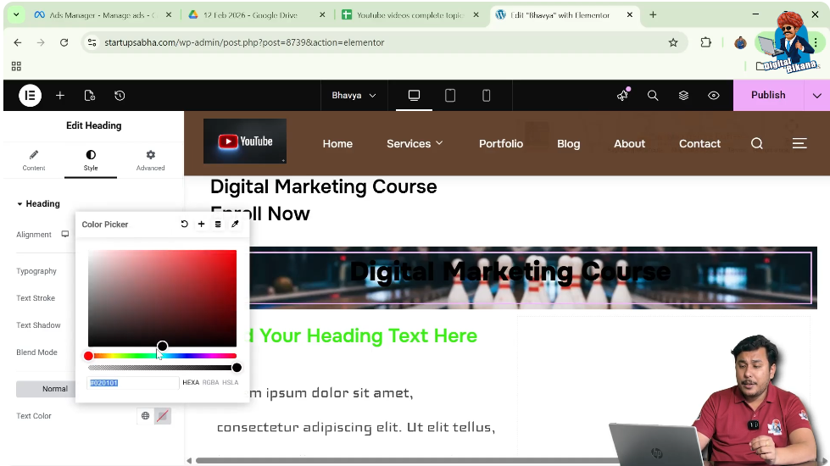Click the hex color value field
Image resolution: width=830 pixels, height=466 pixels.
click(x=132, y=382)
